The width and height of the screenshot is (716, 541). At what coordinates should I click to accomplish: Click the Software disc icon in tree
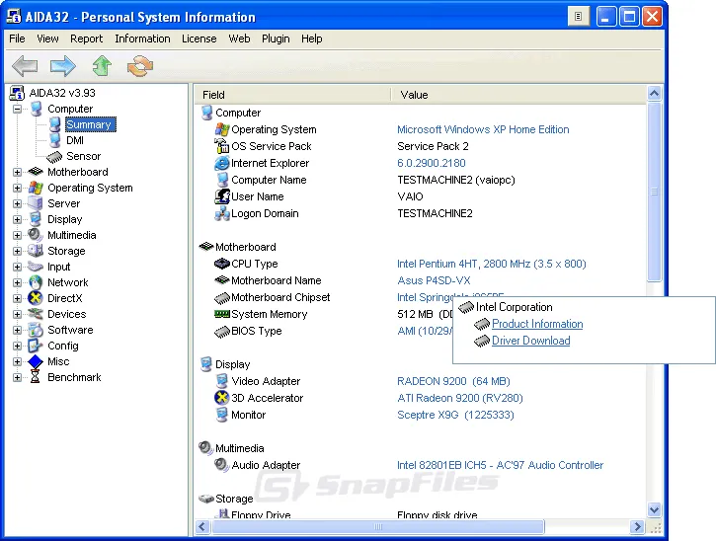tap(36, 330)
